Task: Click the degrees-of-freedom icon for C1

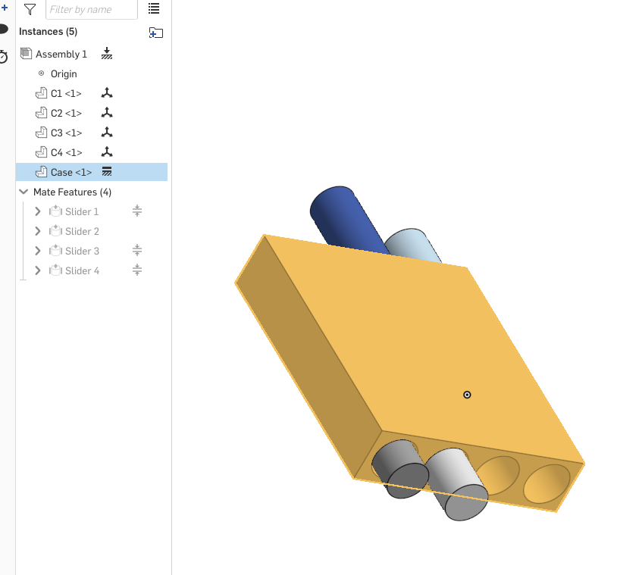Action: click(107, 93)
